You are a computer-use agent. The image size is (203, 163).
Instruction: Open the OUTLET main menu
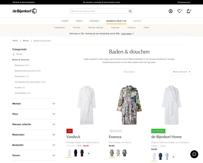(x=137, y=21)
